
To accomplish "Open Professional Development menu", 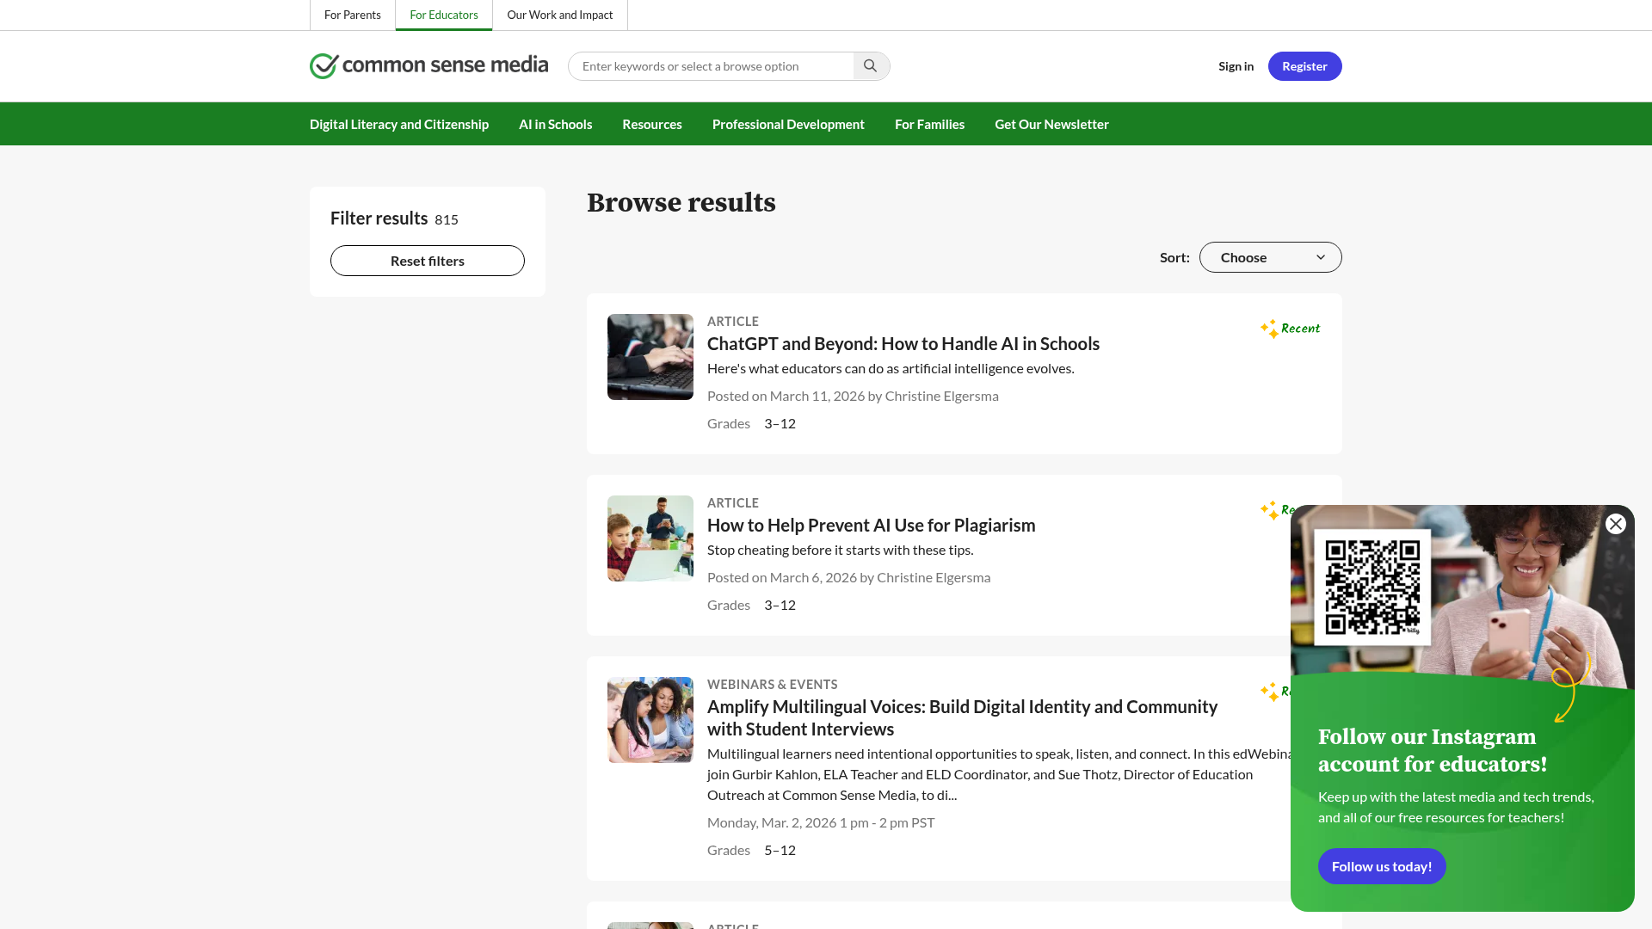I will 788,124.
